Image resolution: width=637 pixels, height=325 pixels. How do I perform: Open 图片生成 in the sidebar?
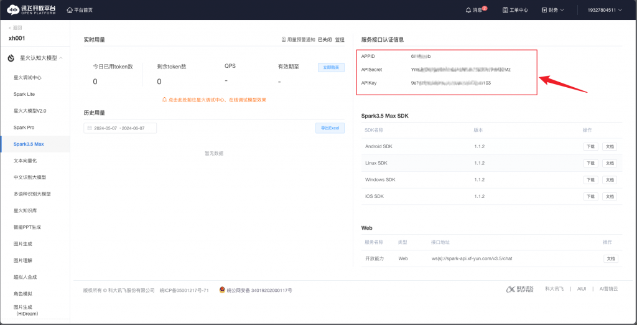pyautogui.click(x=23, y=243)
